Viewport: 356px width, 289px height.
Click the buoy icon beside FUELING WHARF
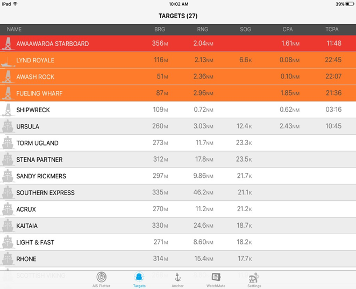(8, 93)
